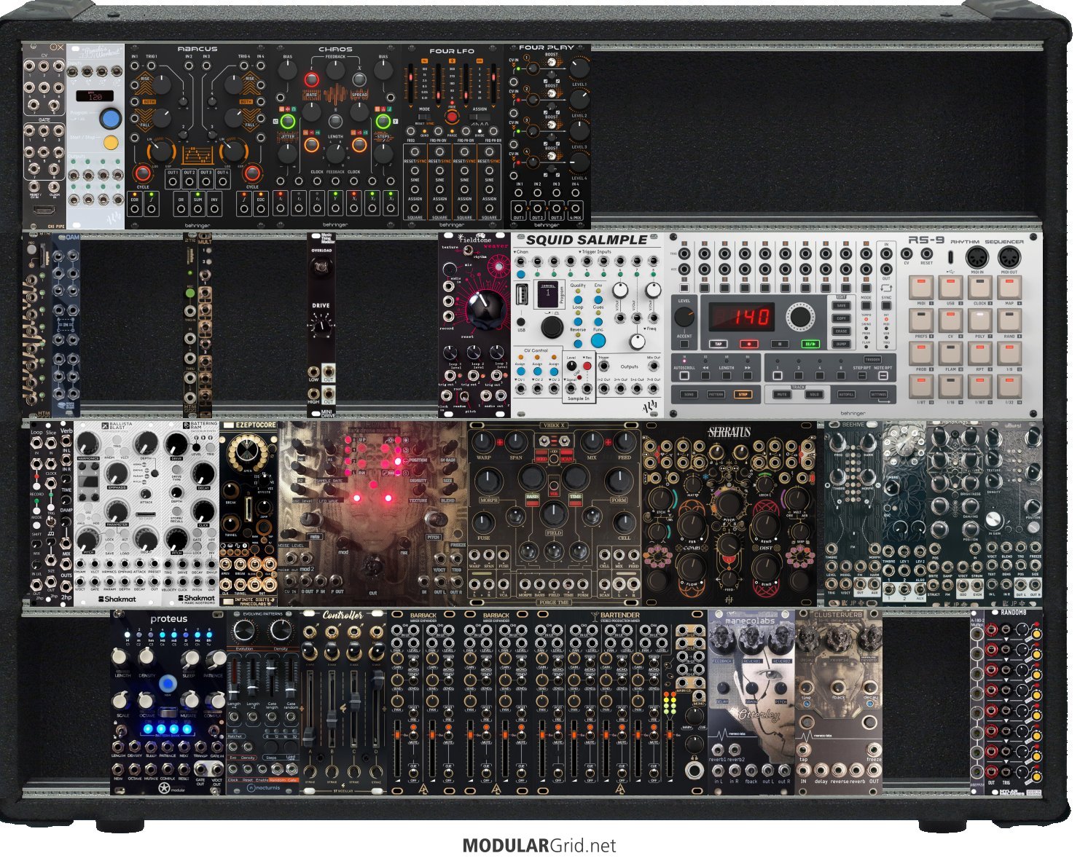Open SETTINGS on the RS-9 sequencer
Screen dimensions: 1080x861
pyautogui.click(x=879, y=394)
